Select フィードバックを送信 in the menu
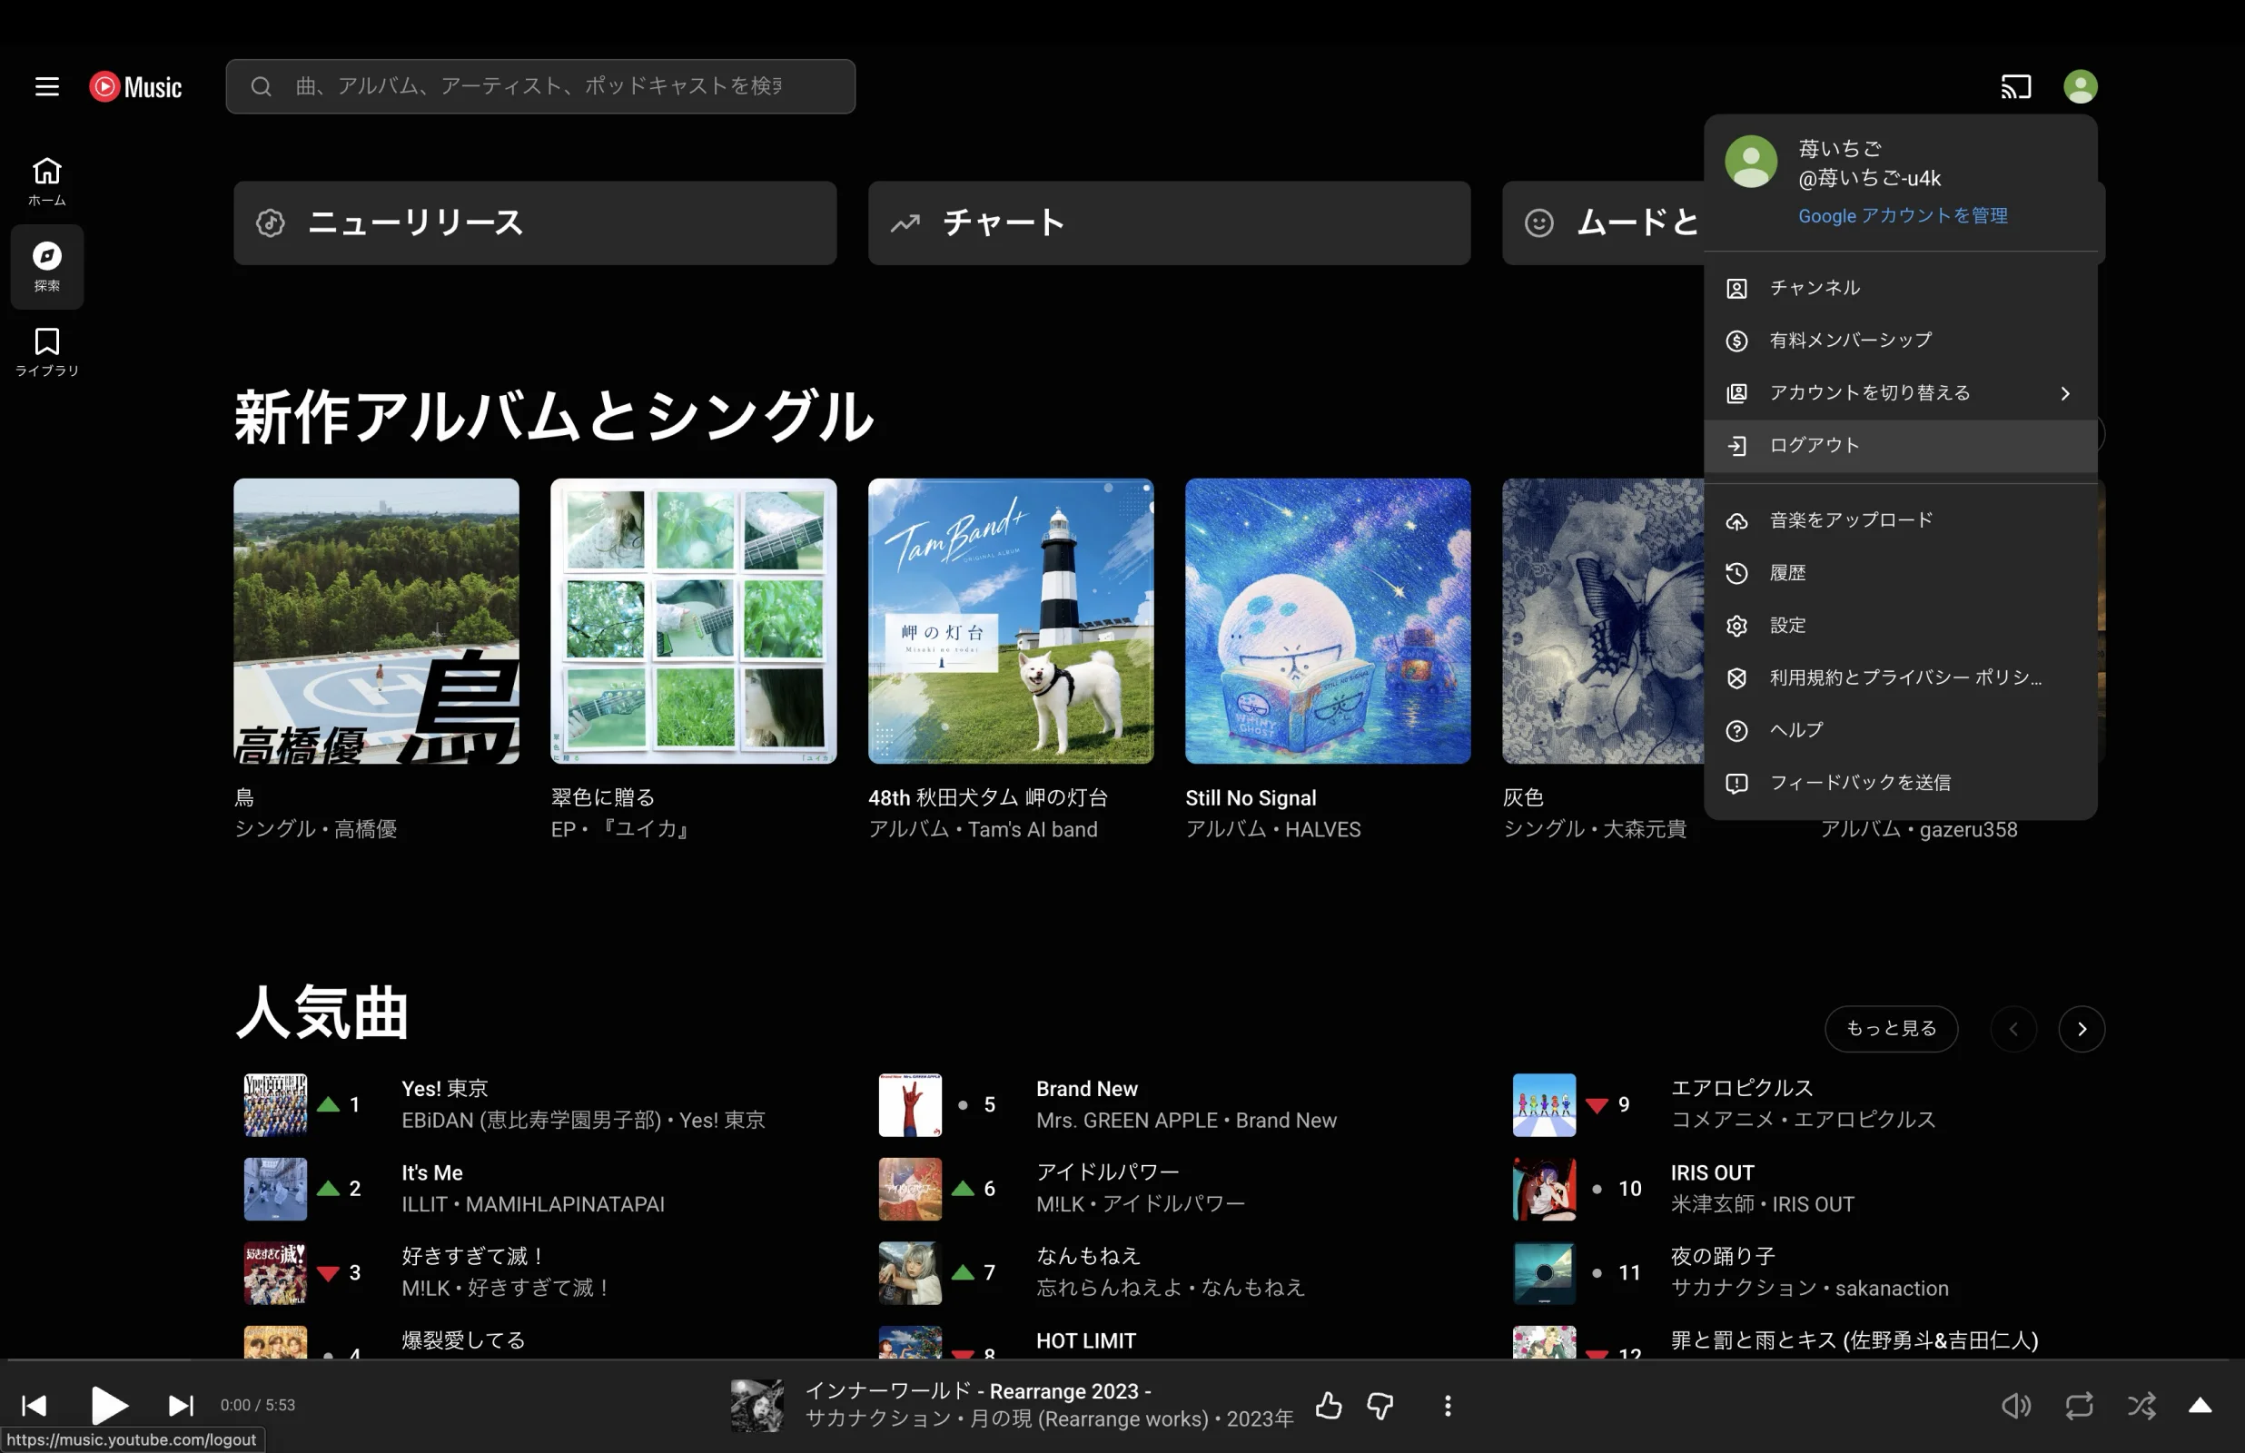This screenshot has width=2245, height=1453. coord(1901,783)
